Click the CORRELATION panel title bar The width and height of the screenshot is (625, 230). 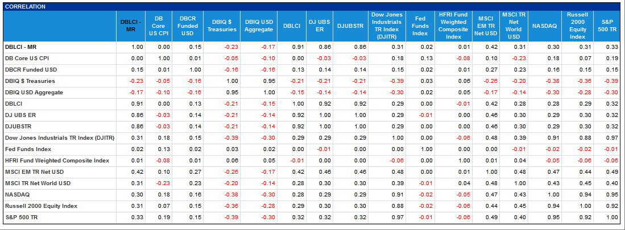pyautogui.click(x=313, y=6)
